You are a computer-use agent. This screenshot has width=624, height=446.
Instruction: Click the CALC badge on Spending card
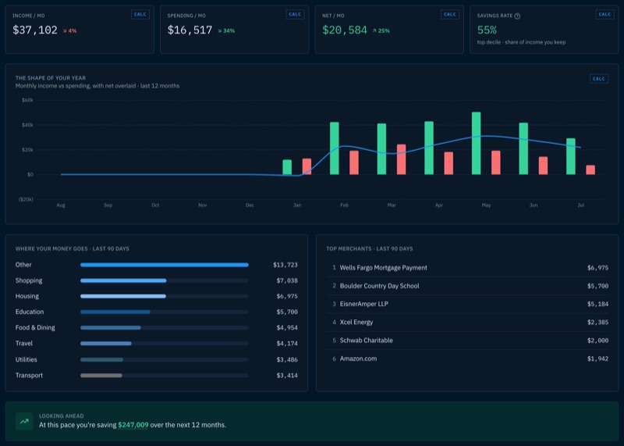295,14
